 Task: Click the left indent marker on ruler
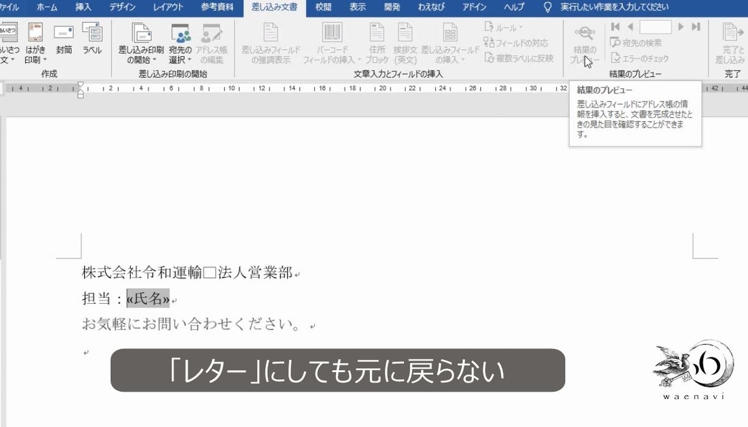(80, 95)
